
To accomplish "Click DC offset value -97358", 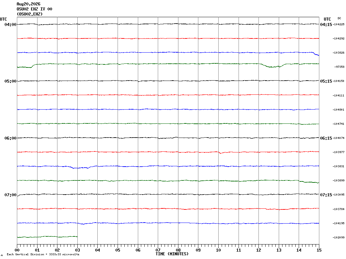I will 339,67.
